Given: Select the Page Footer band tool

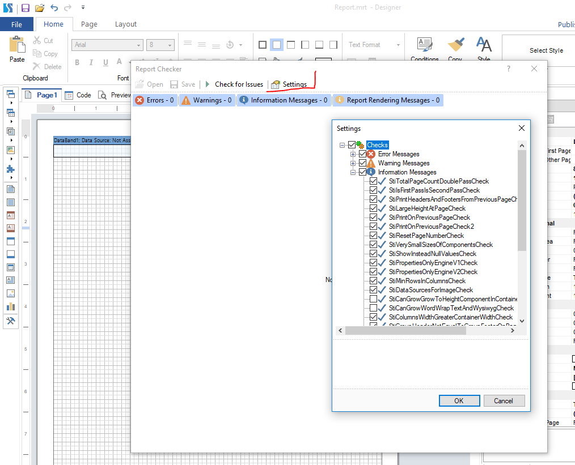Looking at the screenshot, I should (x=11, y=254).
